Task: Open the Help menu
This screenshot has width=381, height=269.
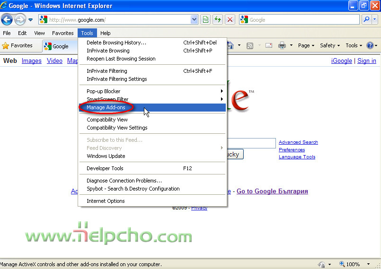Action: (105, 33)
